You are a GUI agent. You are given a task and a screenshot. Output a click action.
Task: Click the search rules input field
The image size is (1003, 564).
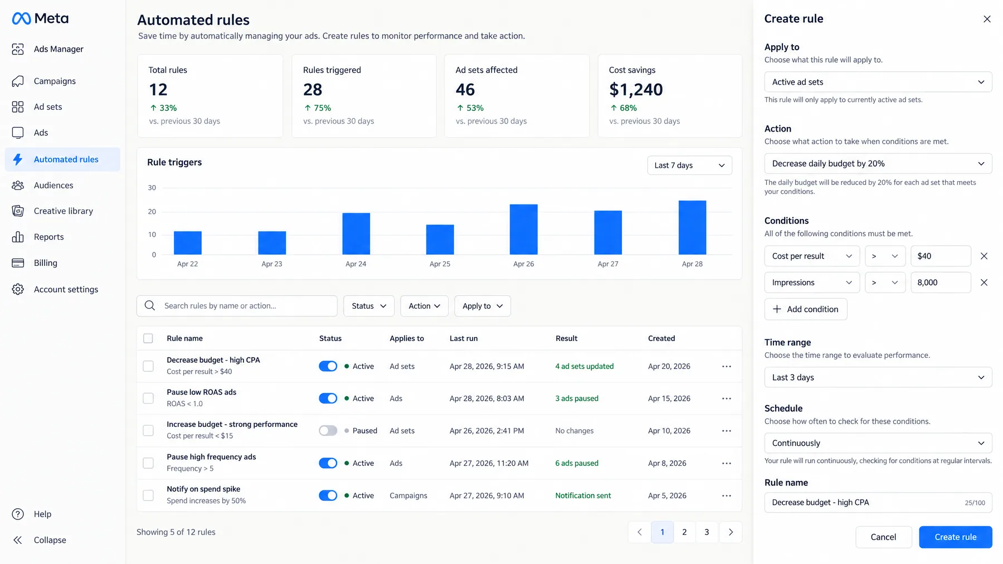(x=237, y=306)
